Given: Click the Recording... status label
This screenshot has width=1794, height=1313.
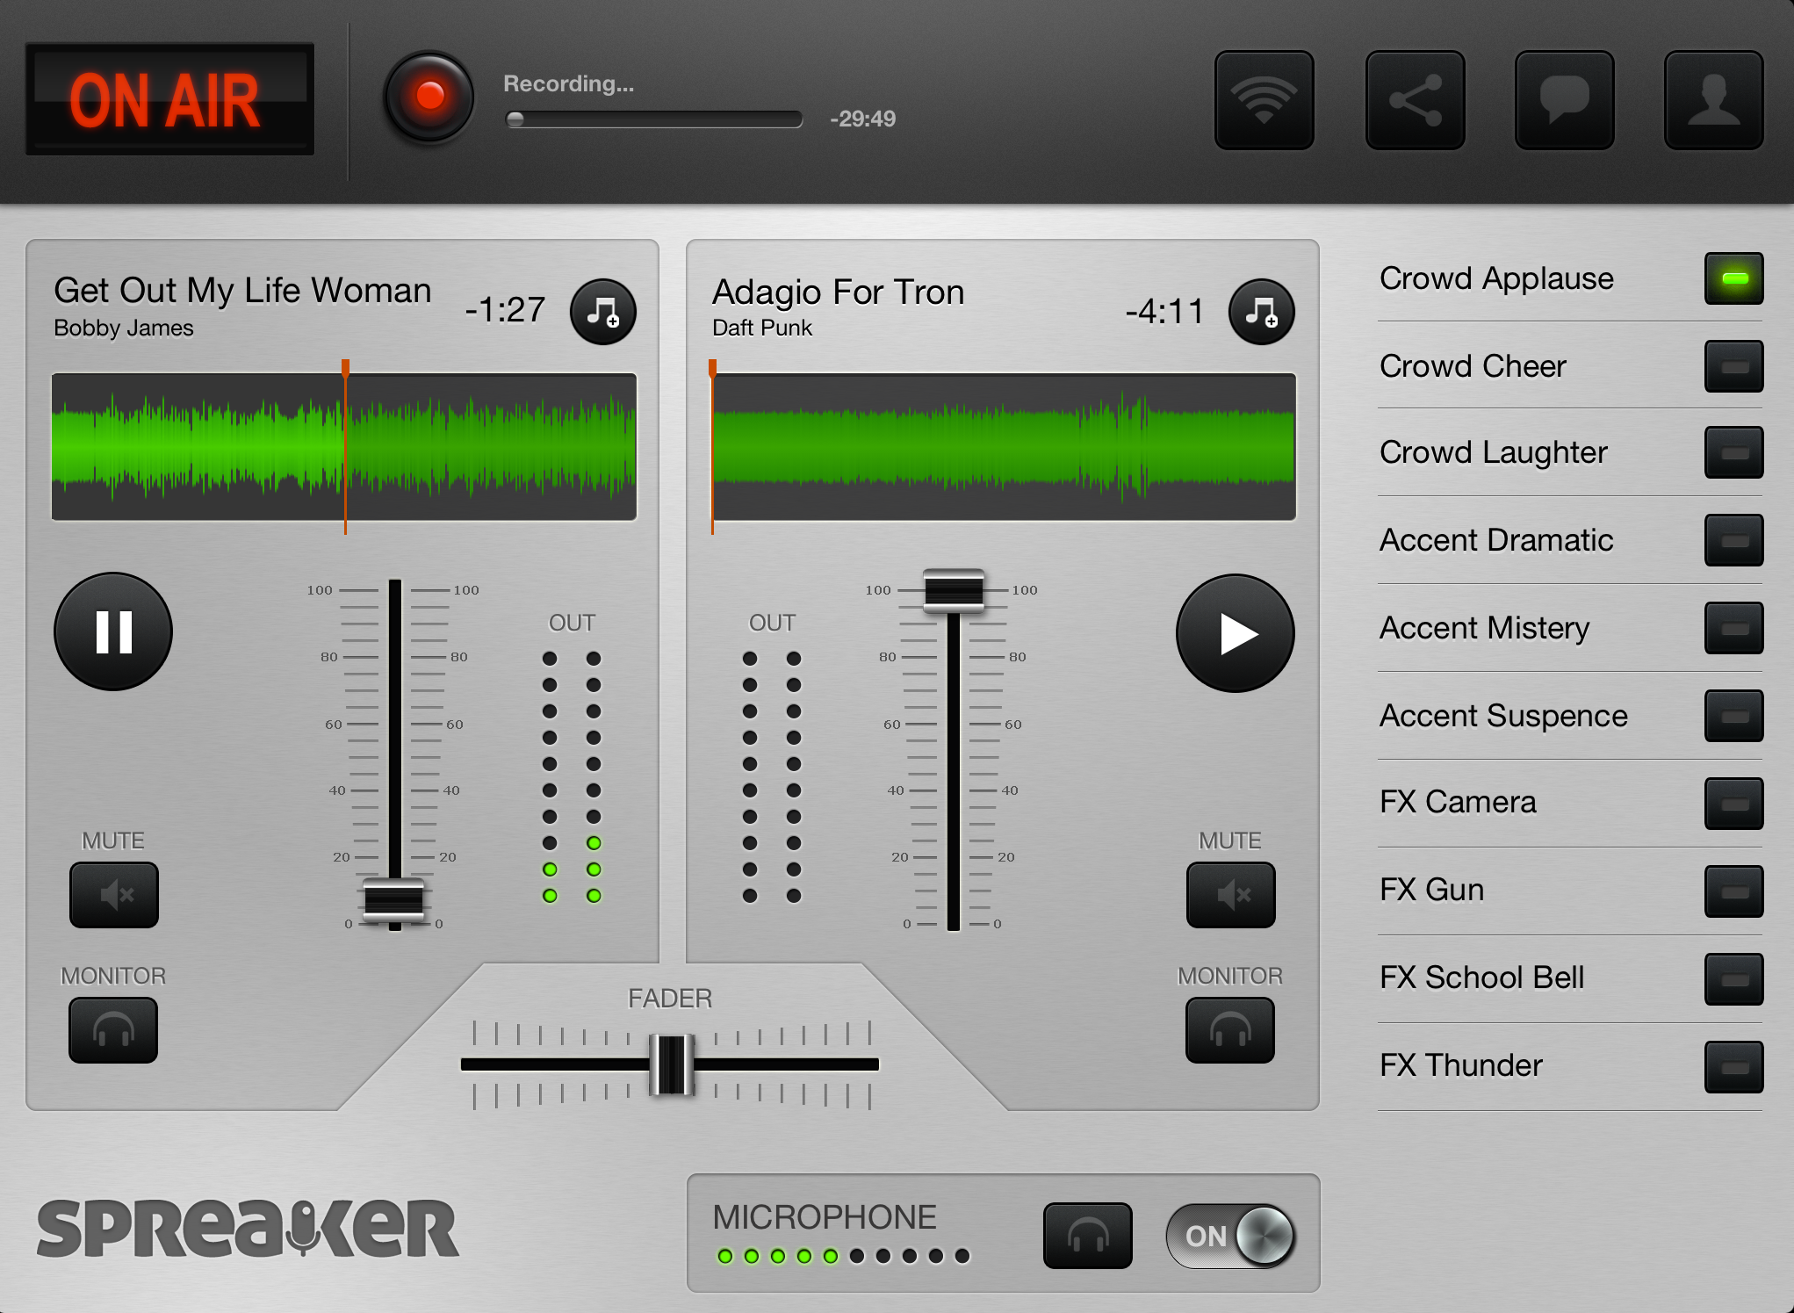Looking at the screenshot, I should (568, 83).
